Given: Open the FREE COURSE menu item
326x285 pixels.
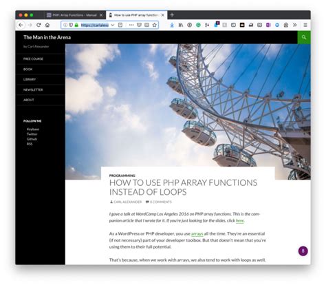Looking at the screenshot, I should click(33, 59).
